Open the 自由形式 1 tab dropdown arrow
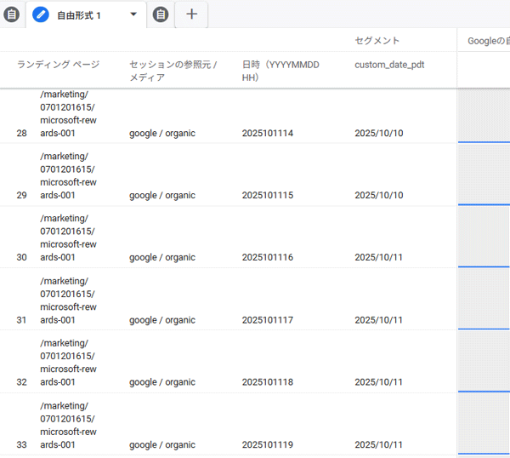Screen dimensions: 510x458 tap(133, 14)
